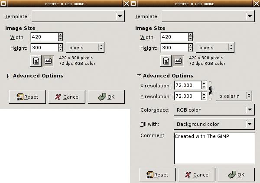Open Template dropdown in left dialog

pos(78,16)
